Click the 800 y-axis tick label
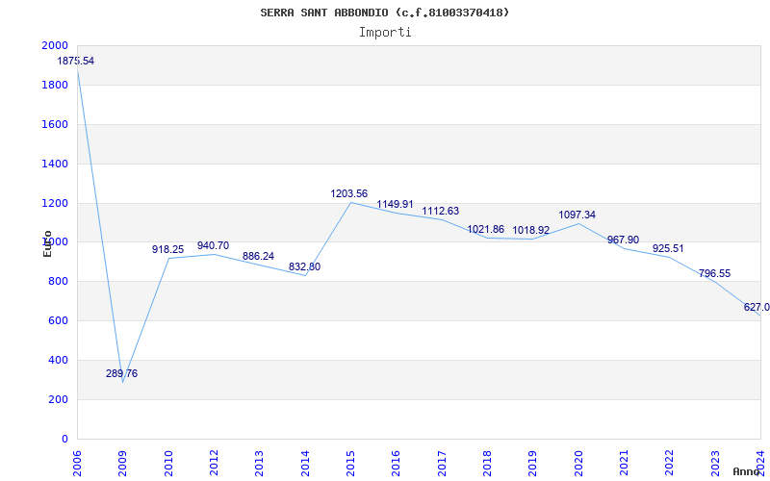The height and width of the screenshot is (481, 770). pyautogui.click(x=59, y=282)
